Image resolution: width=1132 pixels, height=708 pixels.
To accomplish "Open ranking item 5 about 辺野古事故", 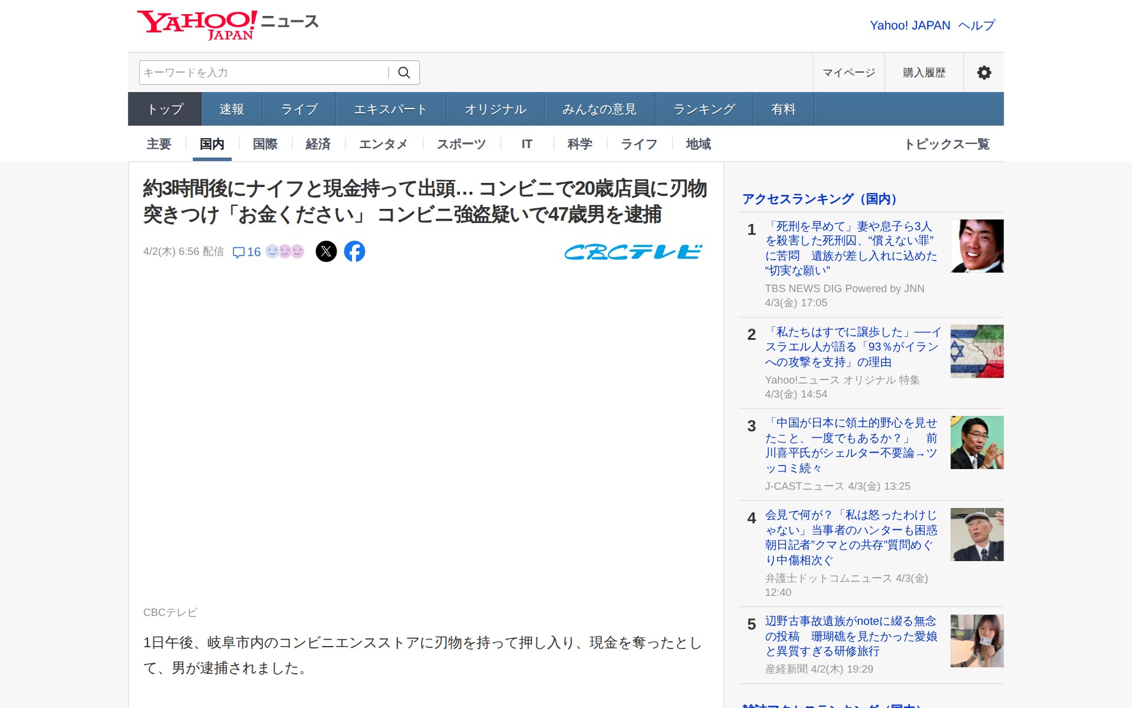I will pyautogui.click(x=850, y=636).
